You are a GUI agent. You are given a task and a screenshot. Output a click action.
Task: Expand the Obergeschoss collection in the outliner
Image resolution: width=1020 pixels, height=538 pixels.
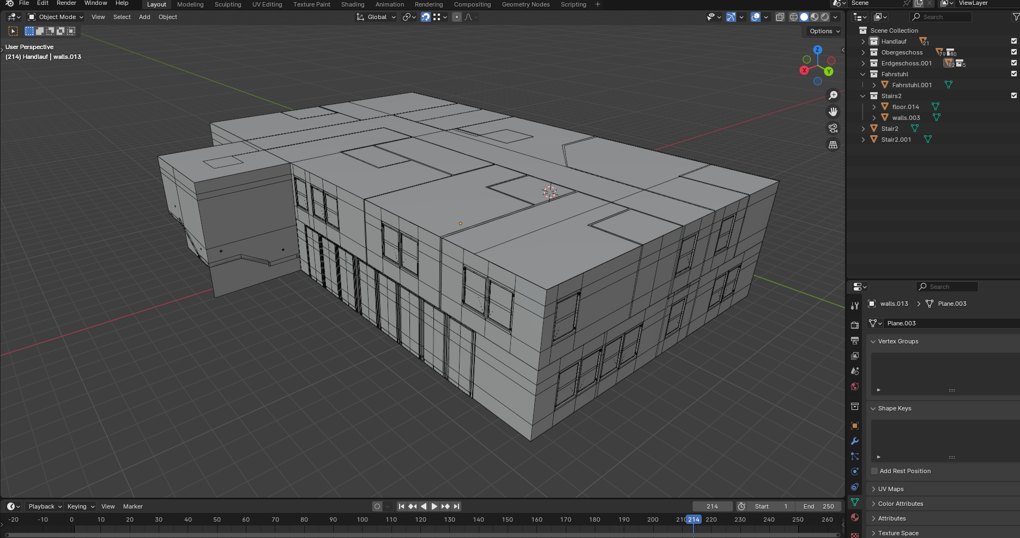click(863, 52)
